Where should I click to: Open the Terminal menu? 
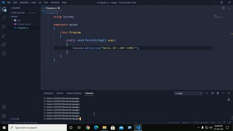point(55,3)
